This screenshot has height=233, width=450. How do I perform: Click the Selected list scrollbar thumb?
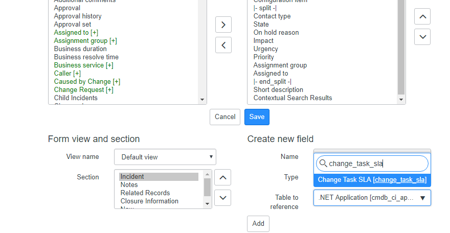pyautogui.click(x=401, y=48)
